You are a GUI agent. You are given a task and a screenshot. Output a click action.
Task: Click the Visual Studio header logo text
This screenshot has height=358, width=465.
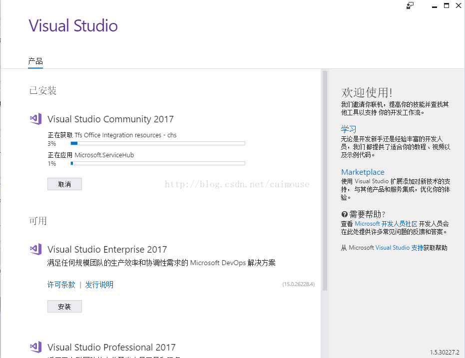(x=73, y=25)
